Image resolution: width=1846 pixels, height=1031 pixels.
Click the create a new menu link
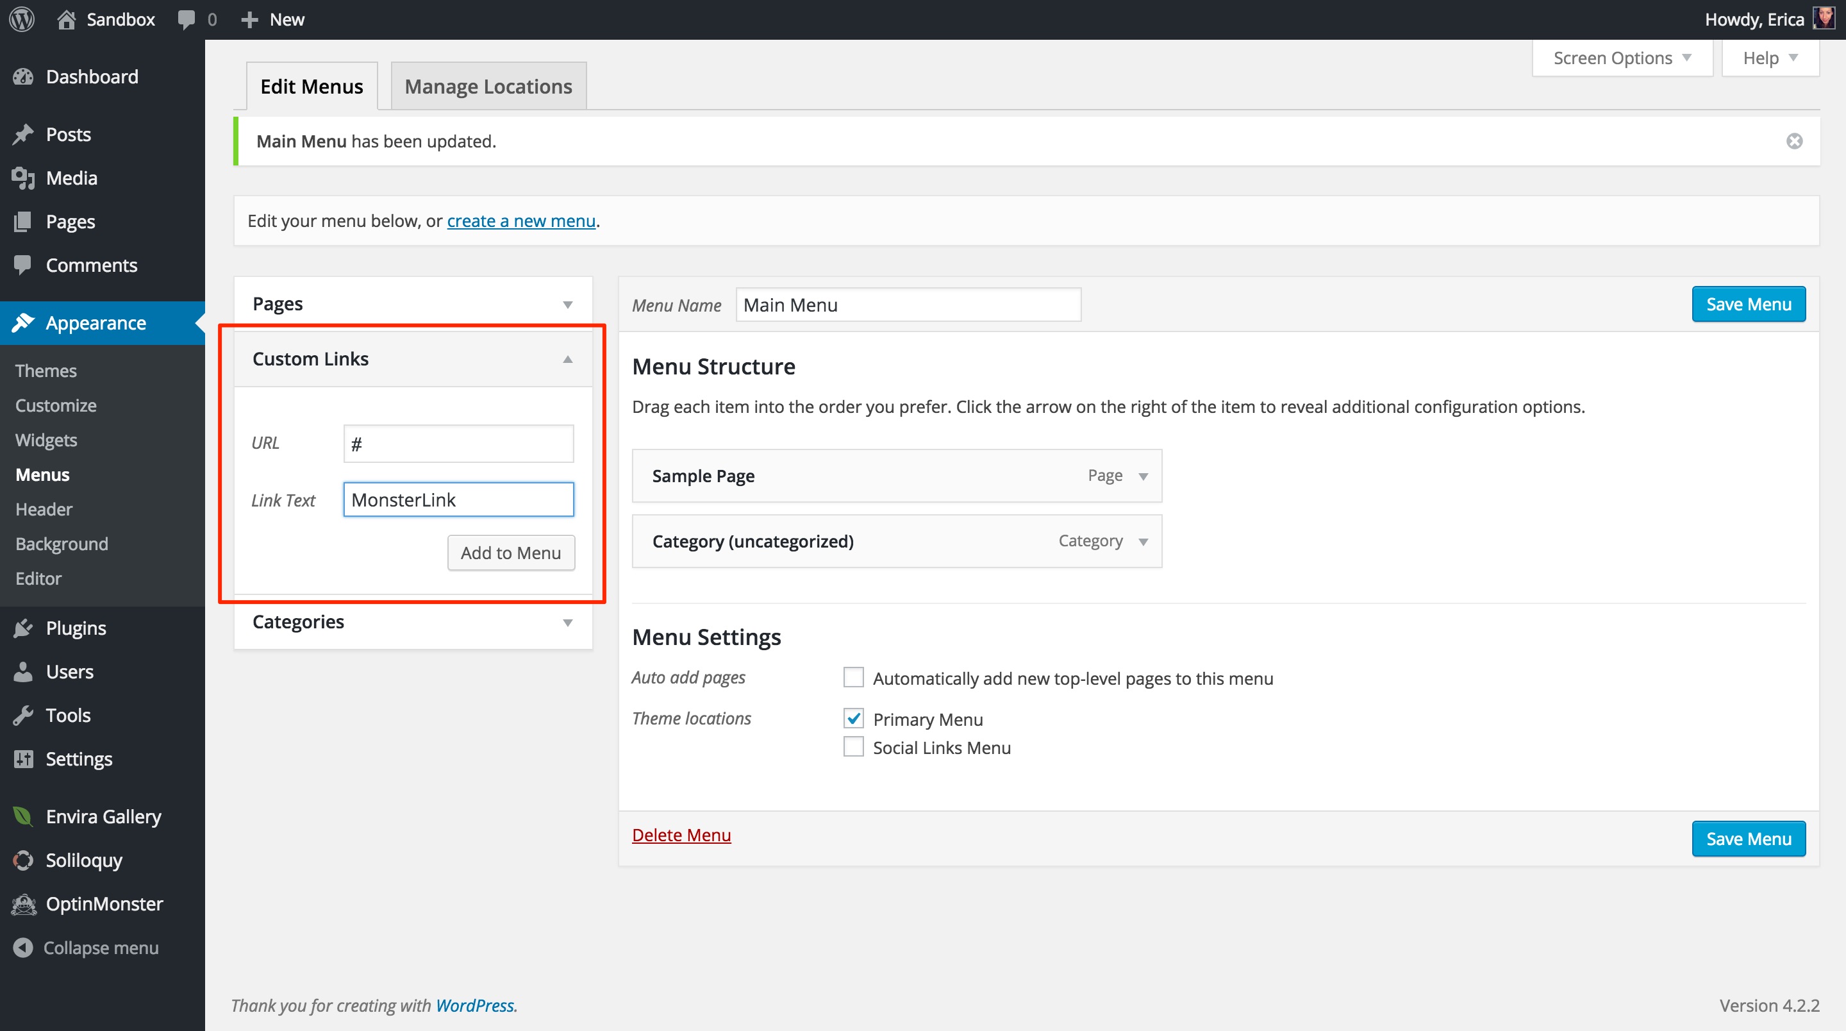[520, 219]
